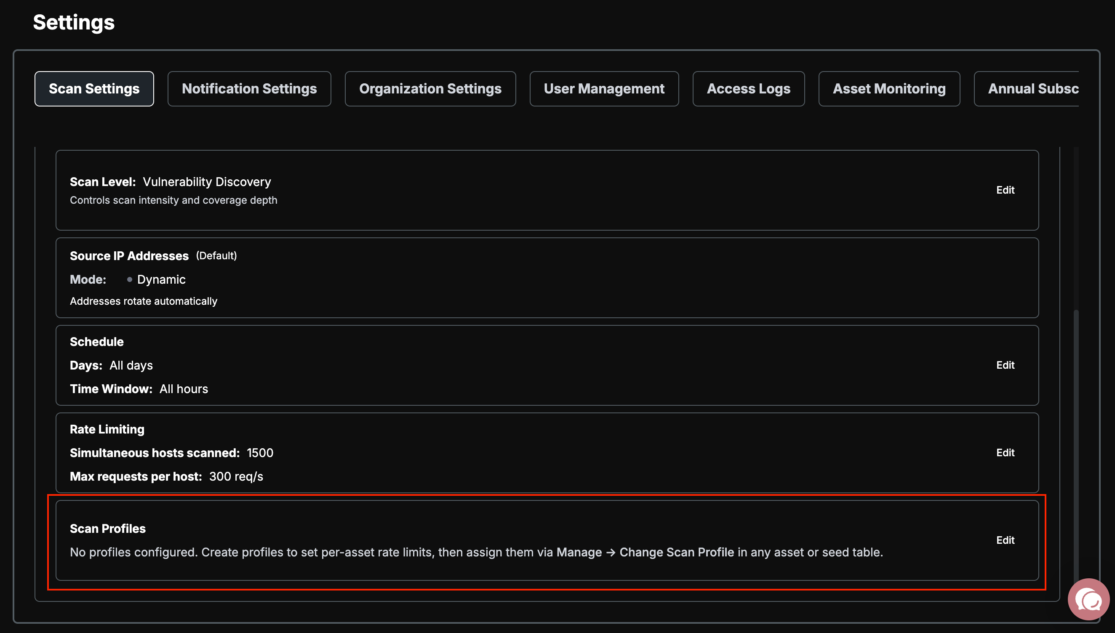Open the Organization Settings tab
1115x633 pixels.
(x=430, y=89)
